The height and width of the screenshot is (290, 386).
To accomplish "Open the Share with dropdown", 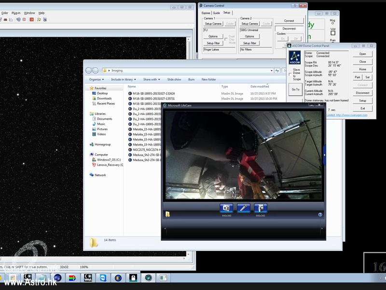I will pyautogui.click(x=152, y=79).
